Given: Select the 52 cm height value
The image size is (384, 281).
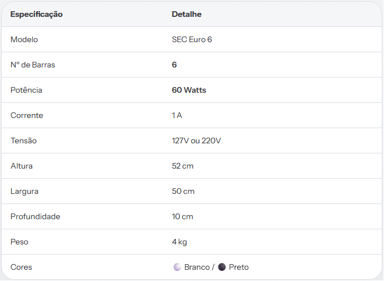Looking at the screenshot, I should [183, 166].
